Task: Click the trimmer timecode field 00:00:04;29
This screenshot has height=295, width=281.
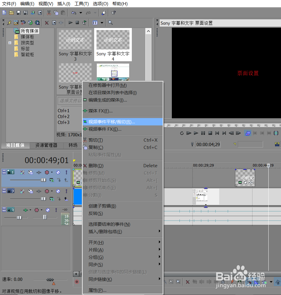Action: point(208,145)
